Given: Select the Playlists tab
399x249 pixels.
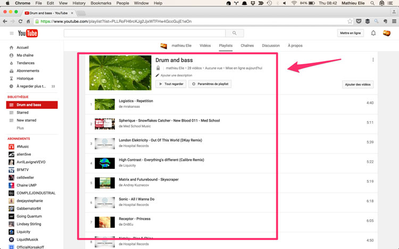Looking at the screenshot, I should click(x=226, y=46).
